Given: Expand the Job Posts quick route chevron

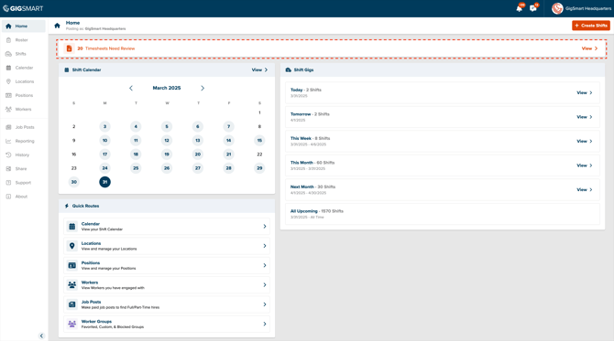Looking at the screenshot, I should (265, 304).
